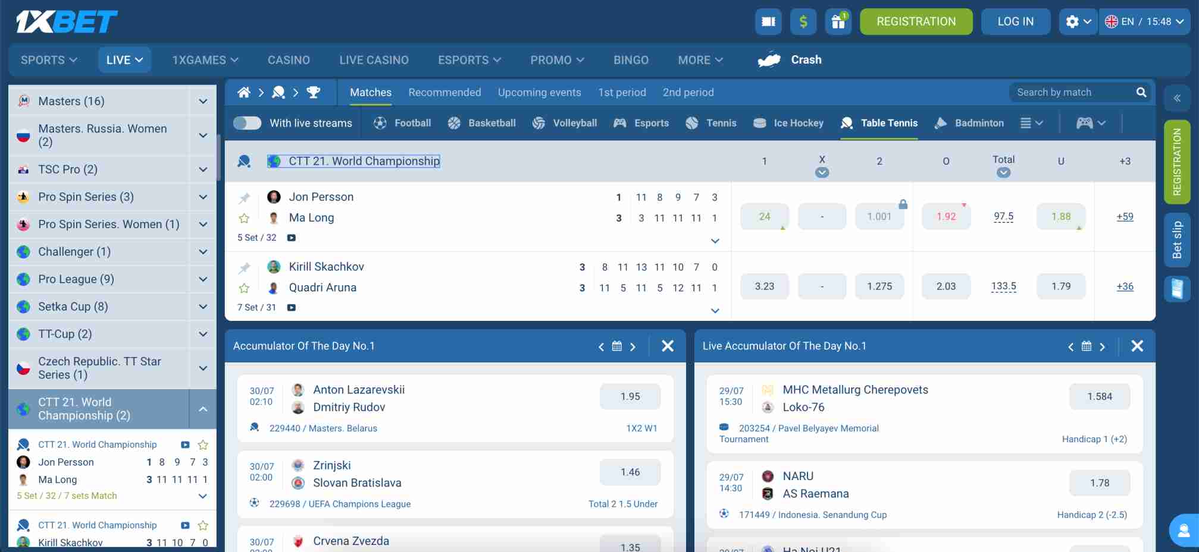Open the X column market dropdown
Viewport: 1199px width, 552px height.
(x=822, y=173)
